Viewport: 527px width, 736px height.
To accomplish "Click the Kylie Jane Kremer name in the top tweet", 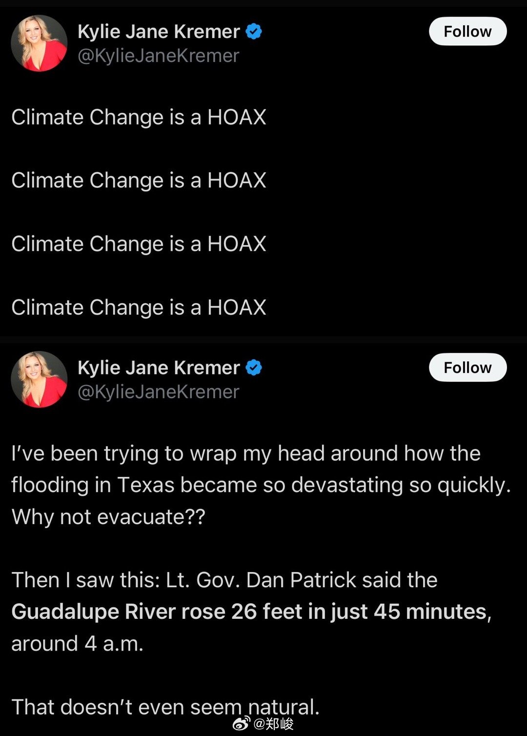I will coord(159,32).
